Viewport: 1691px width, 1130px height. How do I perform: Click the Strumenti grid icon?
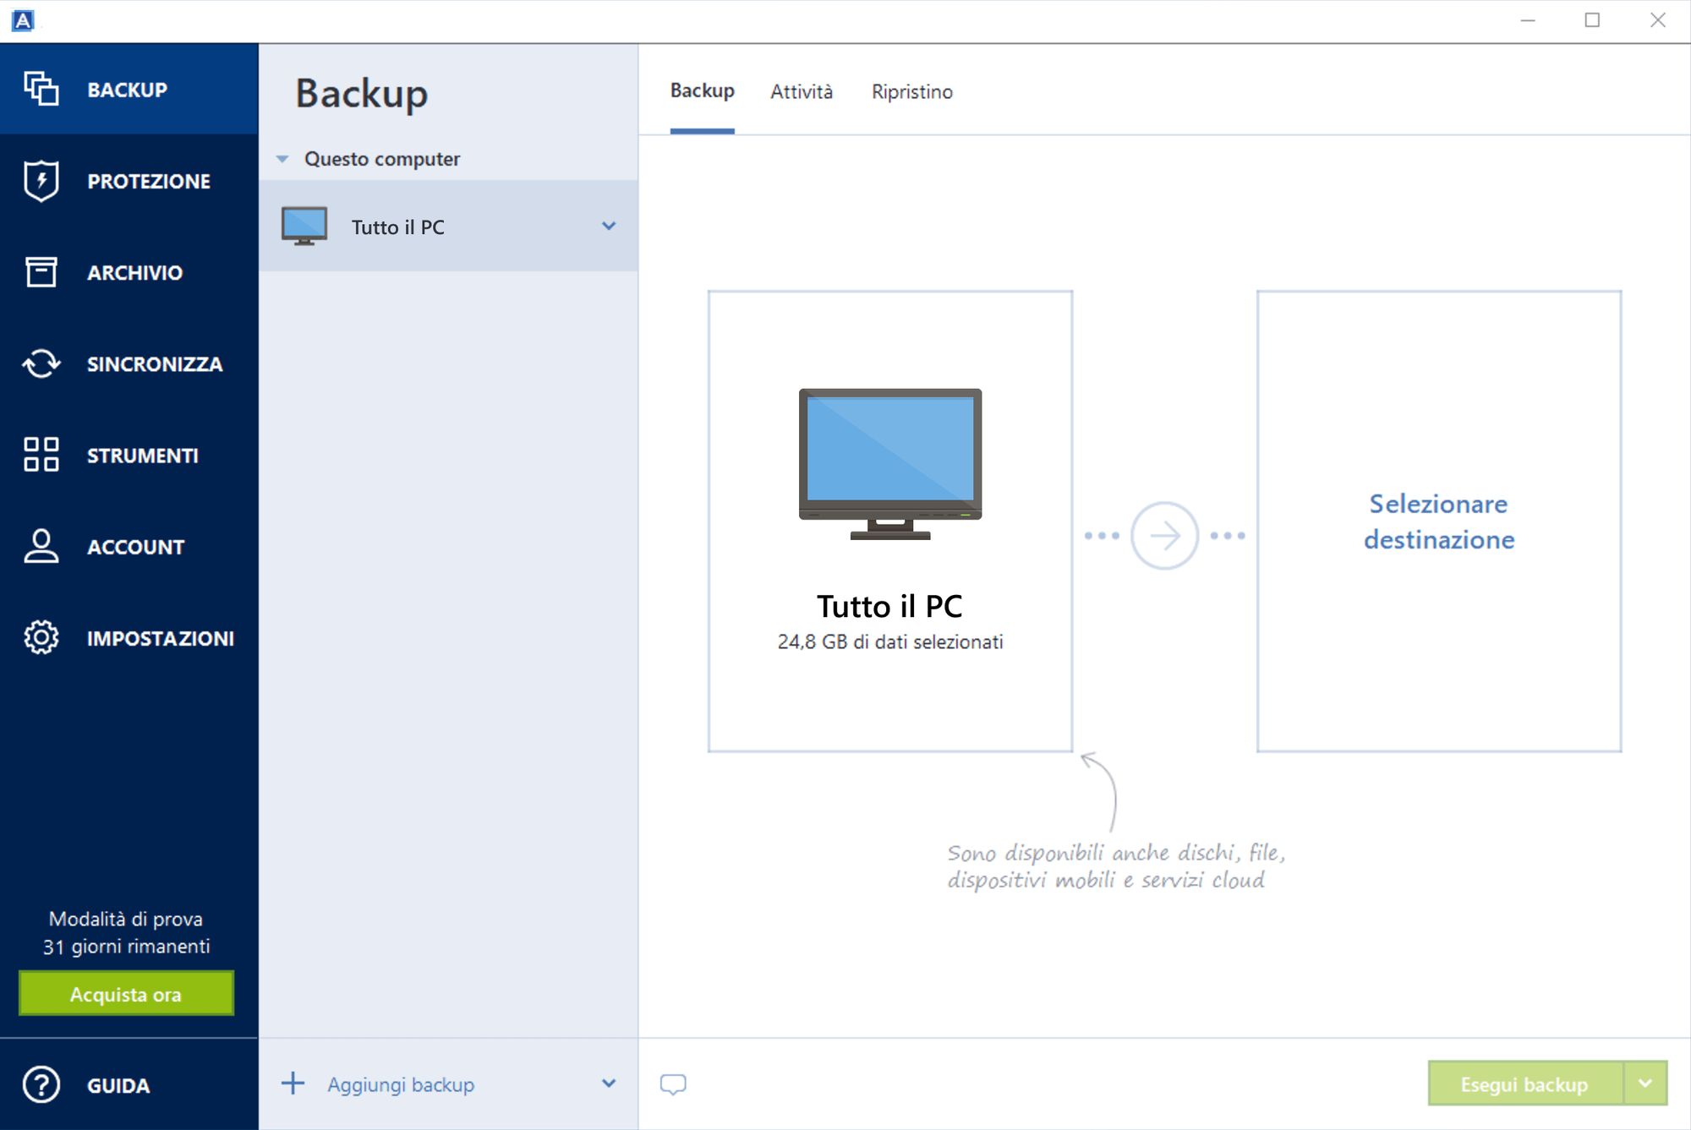41,455
